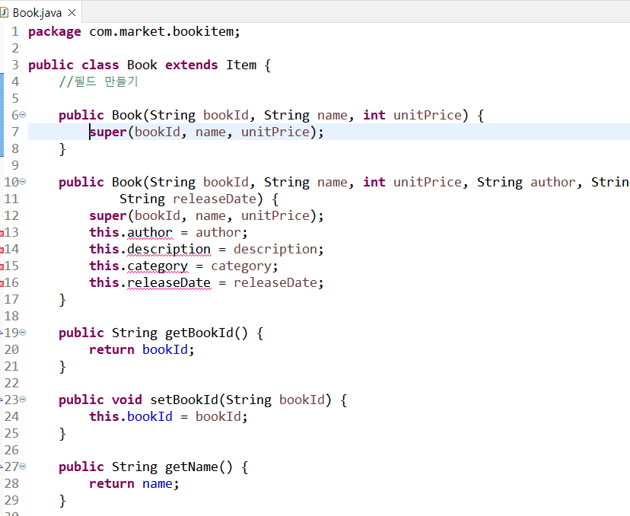Screen dimensions: 630x516
Task: Click 'setBookId' method name on line 23
Action: pos(184,400)
